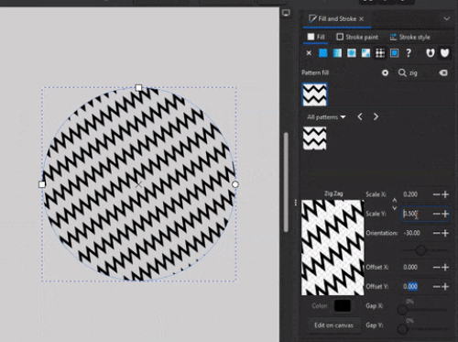Choose the Radial gradient fill icon

pyautogui.click(x=352, y=53)
